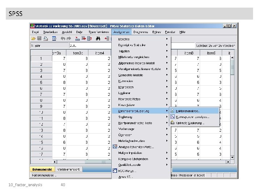Click the Variables info icon with question mark
Image resolution: width=261 pixels, height=196 pixels.
point(90,39)
